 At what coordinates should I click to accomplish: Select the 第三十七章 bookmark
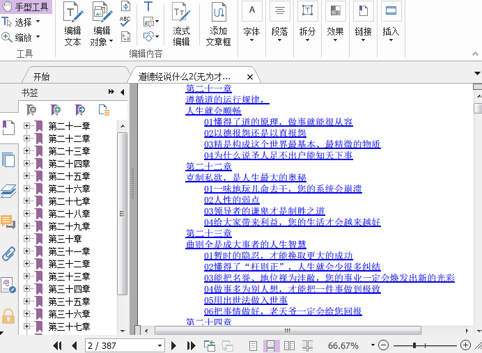(x=69, y=327)
